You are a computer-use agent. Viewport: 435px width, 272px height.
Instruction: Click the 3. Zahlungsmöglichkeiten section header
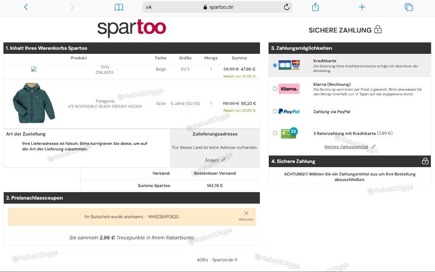pyautogui.click(x=350, y=48)
